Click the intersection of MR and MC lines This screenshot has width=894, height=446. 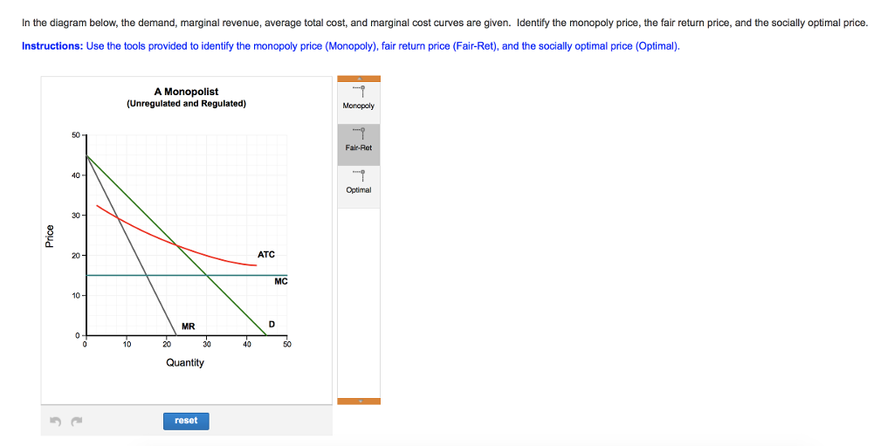point(147,276)
